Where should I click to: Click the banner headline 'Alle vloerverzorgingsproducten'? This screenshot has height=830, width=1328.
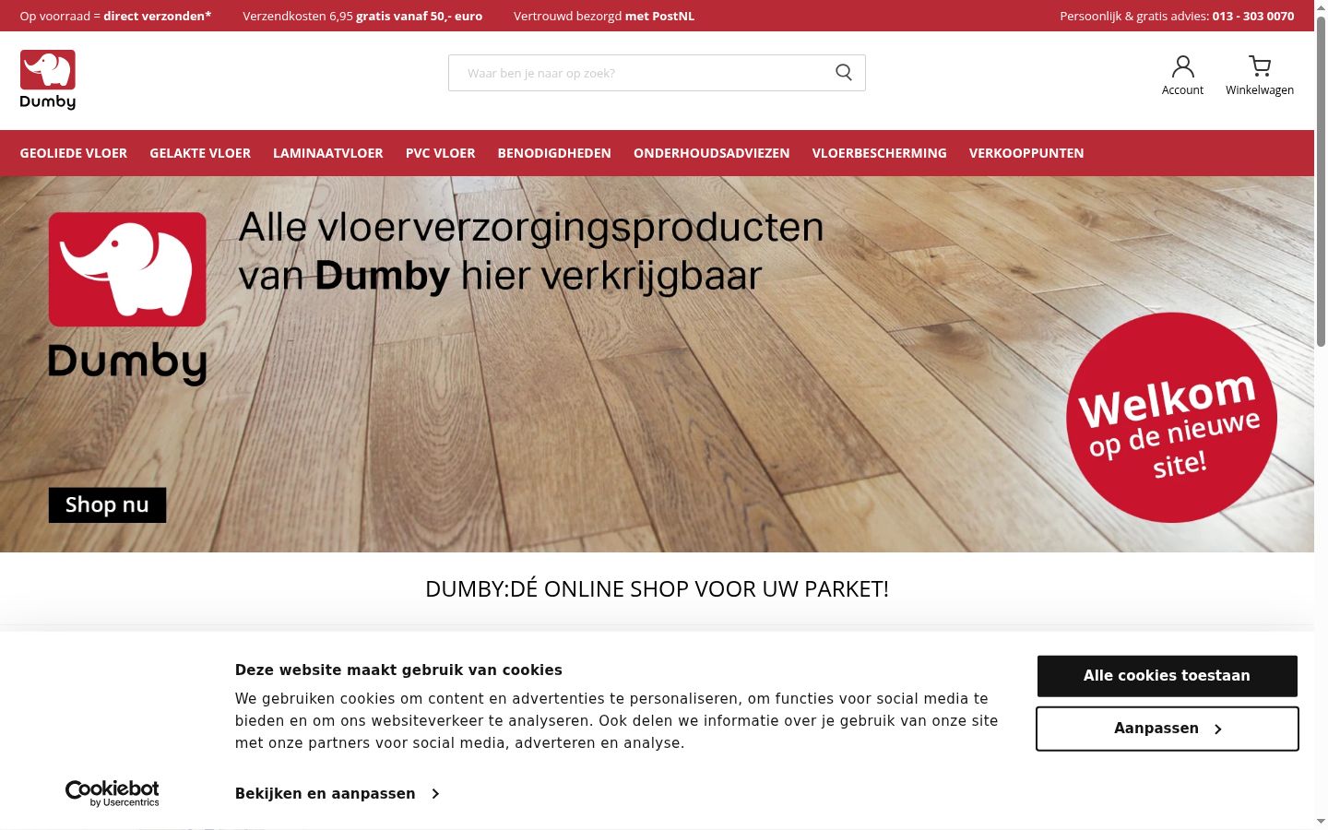[531, 228]
